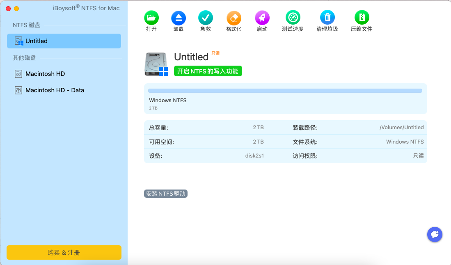The image size is (451, 265).
Task: Enable NTFS write with 开启NTFS的写入功能 button
Action: [x=208, y=71]
